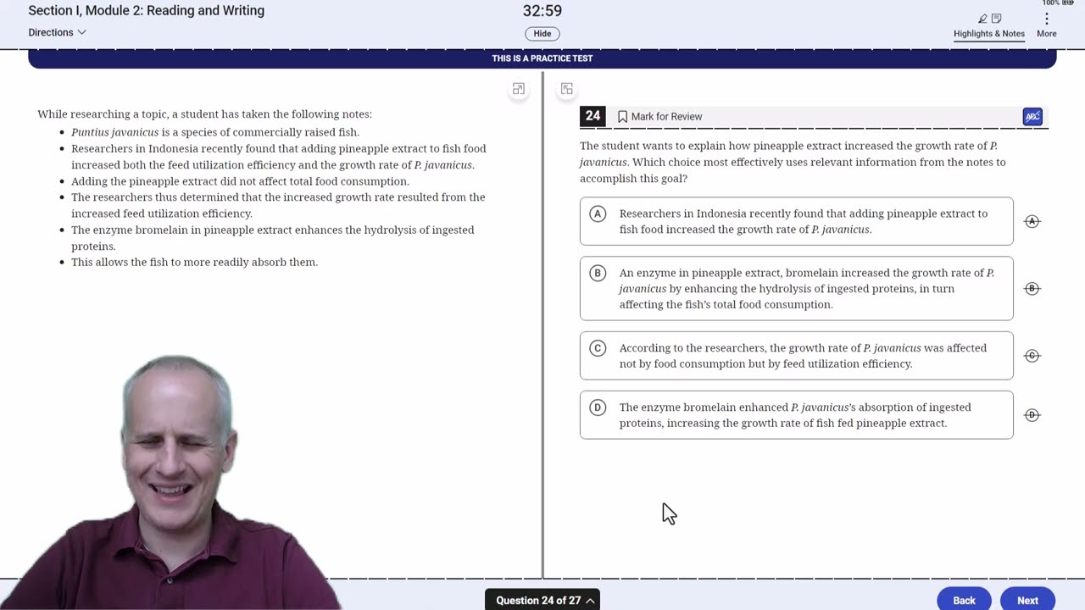This screenshot has width=1085, height=610.
Task: Select answer D about absorption of proteins
Action: pos(796,415)
